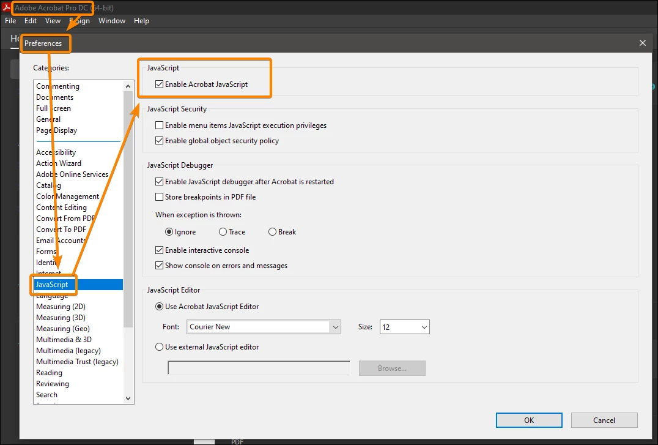Open the Size dropdown showing 12

[x=405, y=327]
